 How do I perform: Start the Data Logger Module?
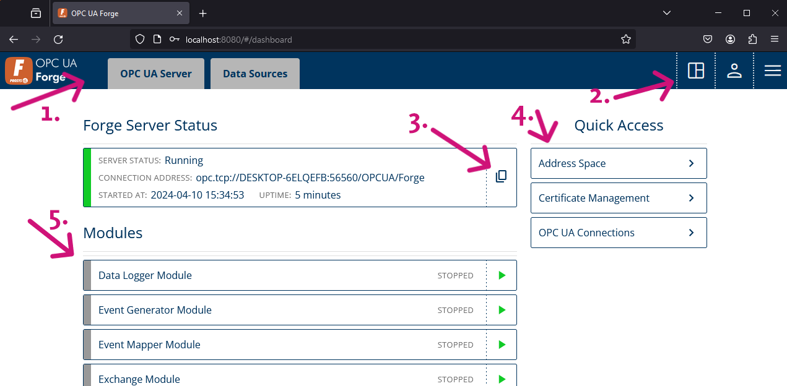coord(502,275)
